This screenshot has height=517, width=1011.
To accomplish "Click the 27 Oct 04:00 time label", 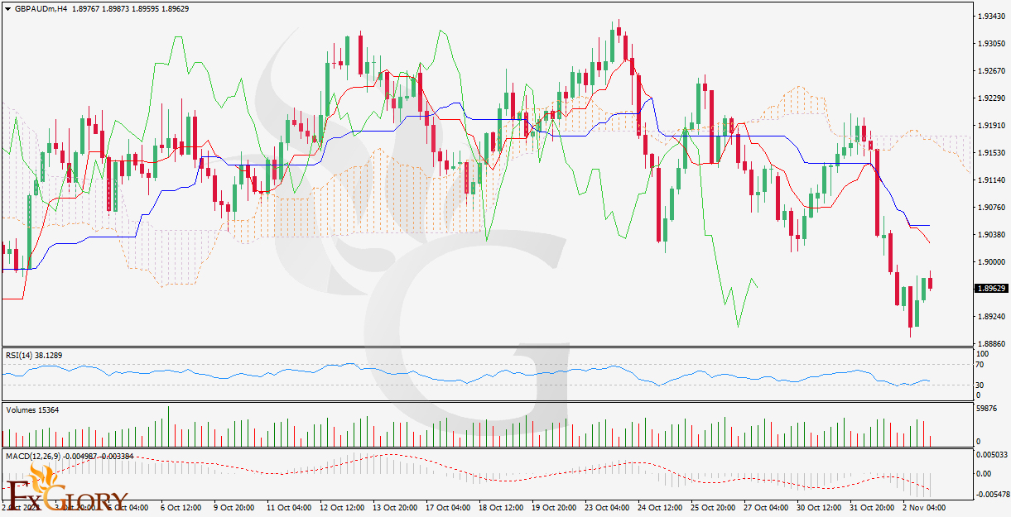I will [x=767, y=506].
